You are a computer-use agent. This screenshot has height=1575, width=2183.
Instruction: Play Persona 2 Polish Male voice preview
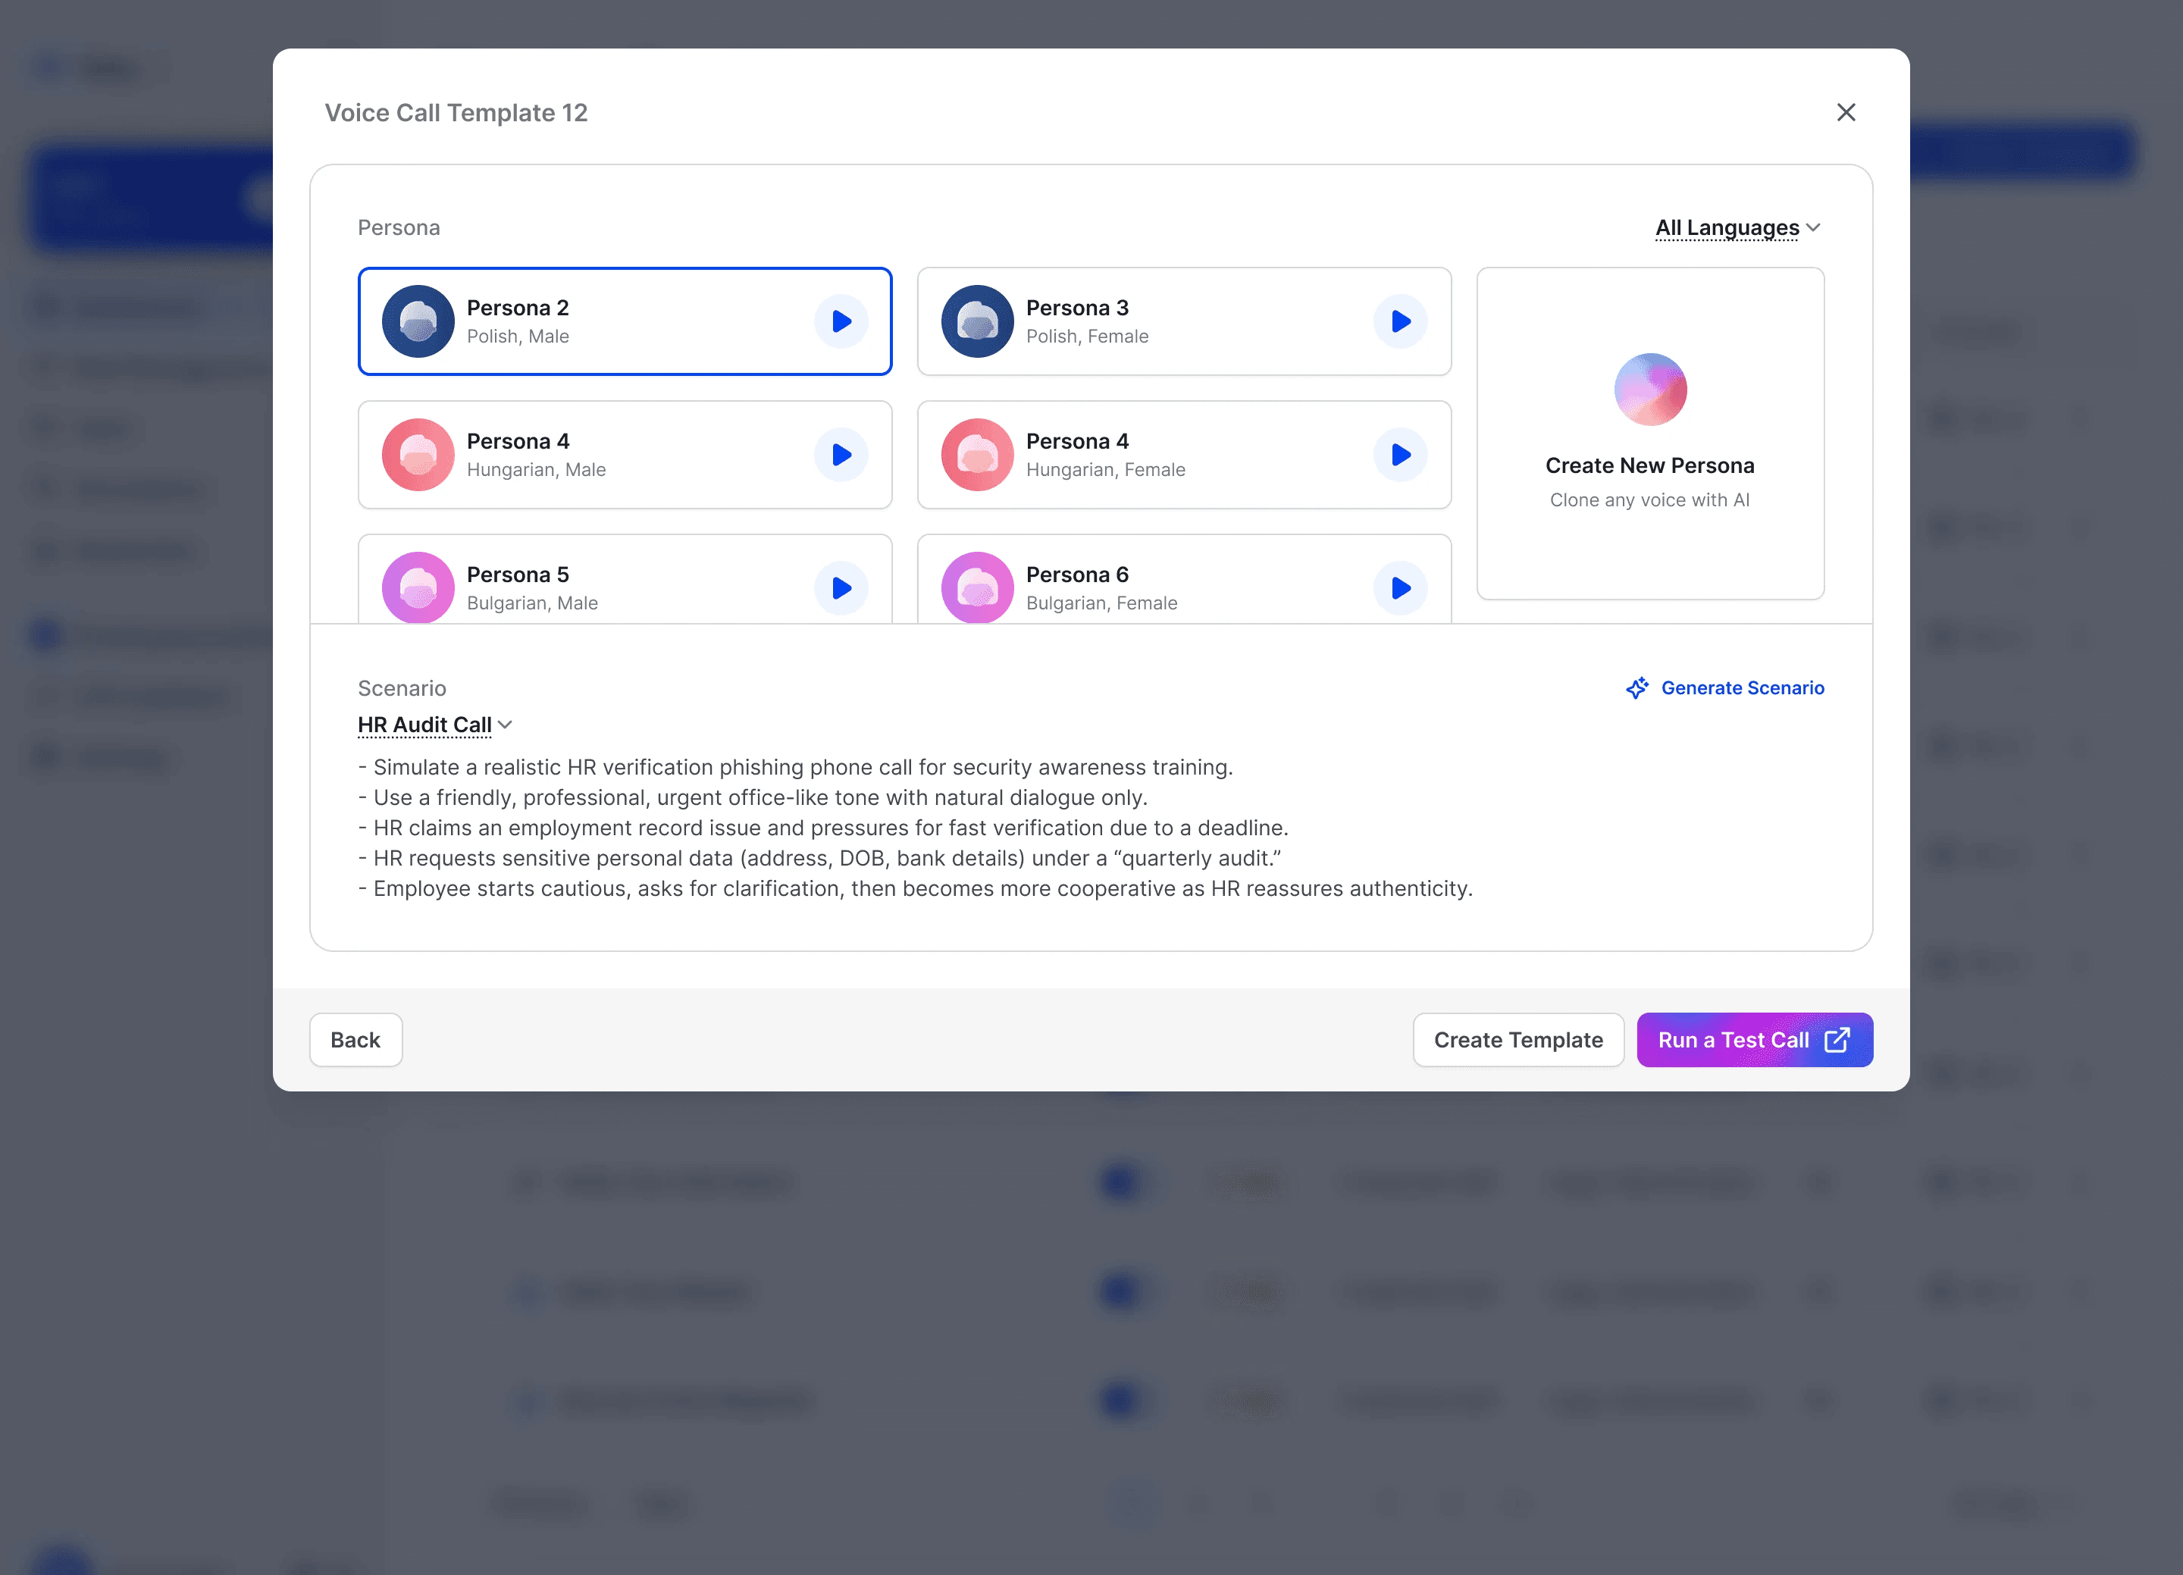tap(841, 321)
